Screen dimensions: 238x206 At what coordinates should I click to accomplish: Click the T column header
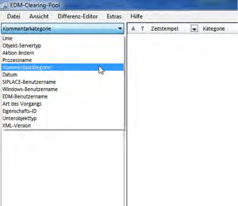[x=142, y=28]
